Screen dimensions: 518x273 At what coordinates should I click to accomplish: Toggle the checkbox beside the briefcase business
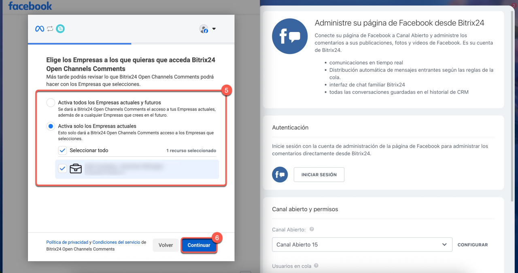(x=62, y=168)
